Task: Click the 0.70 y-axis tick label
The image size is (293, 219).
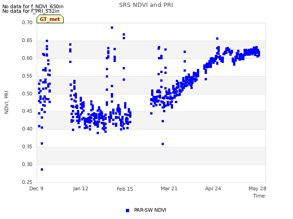Action: pos(27,22)
